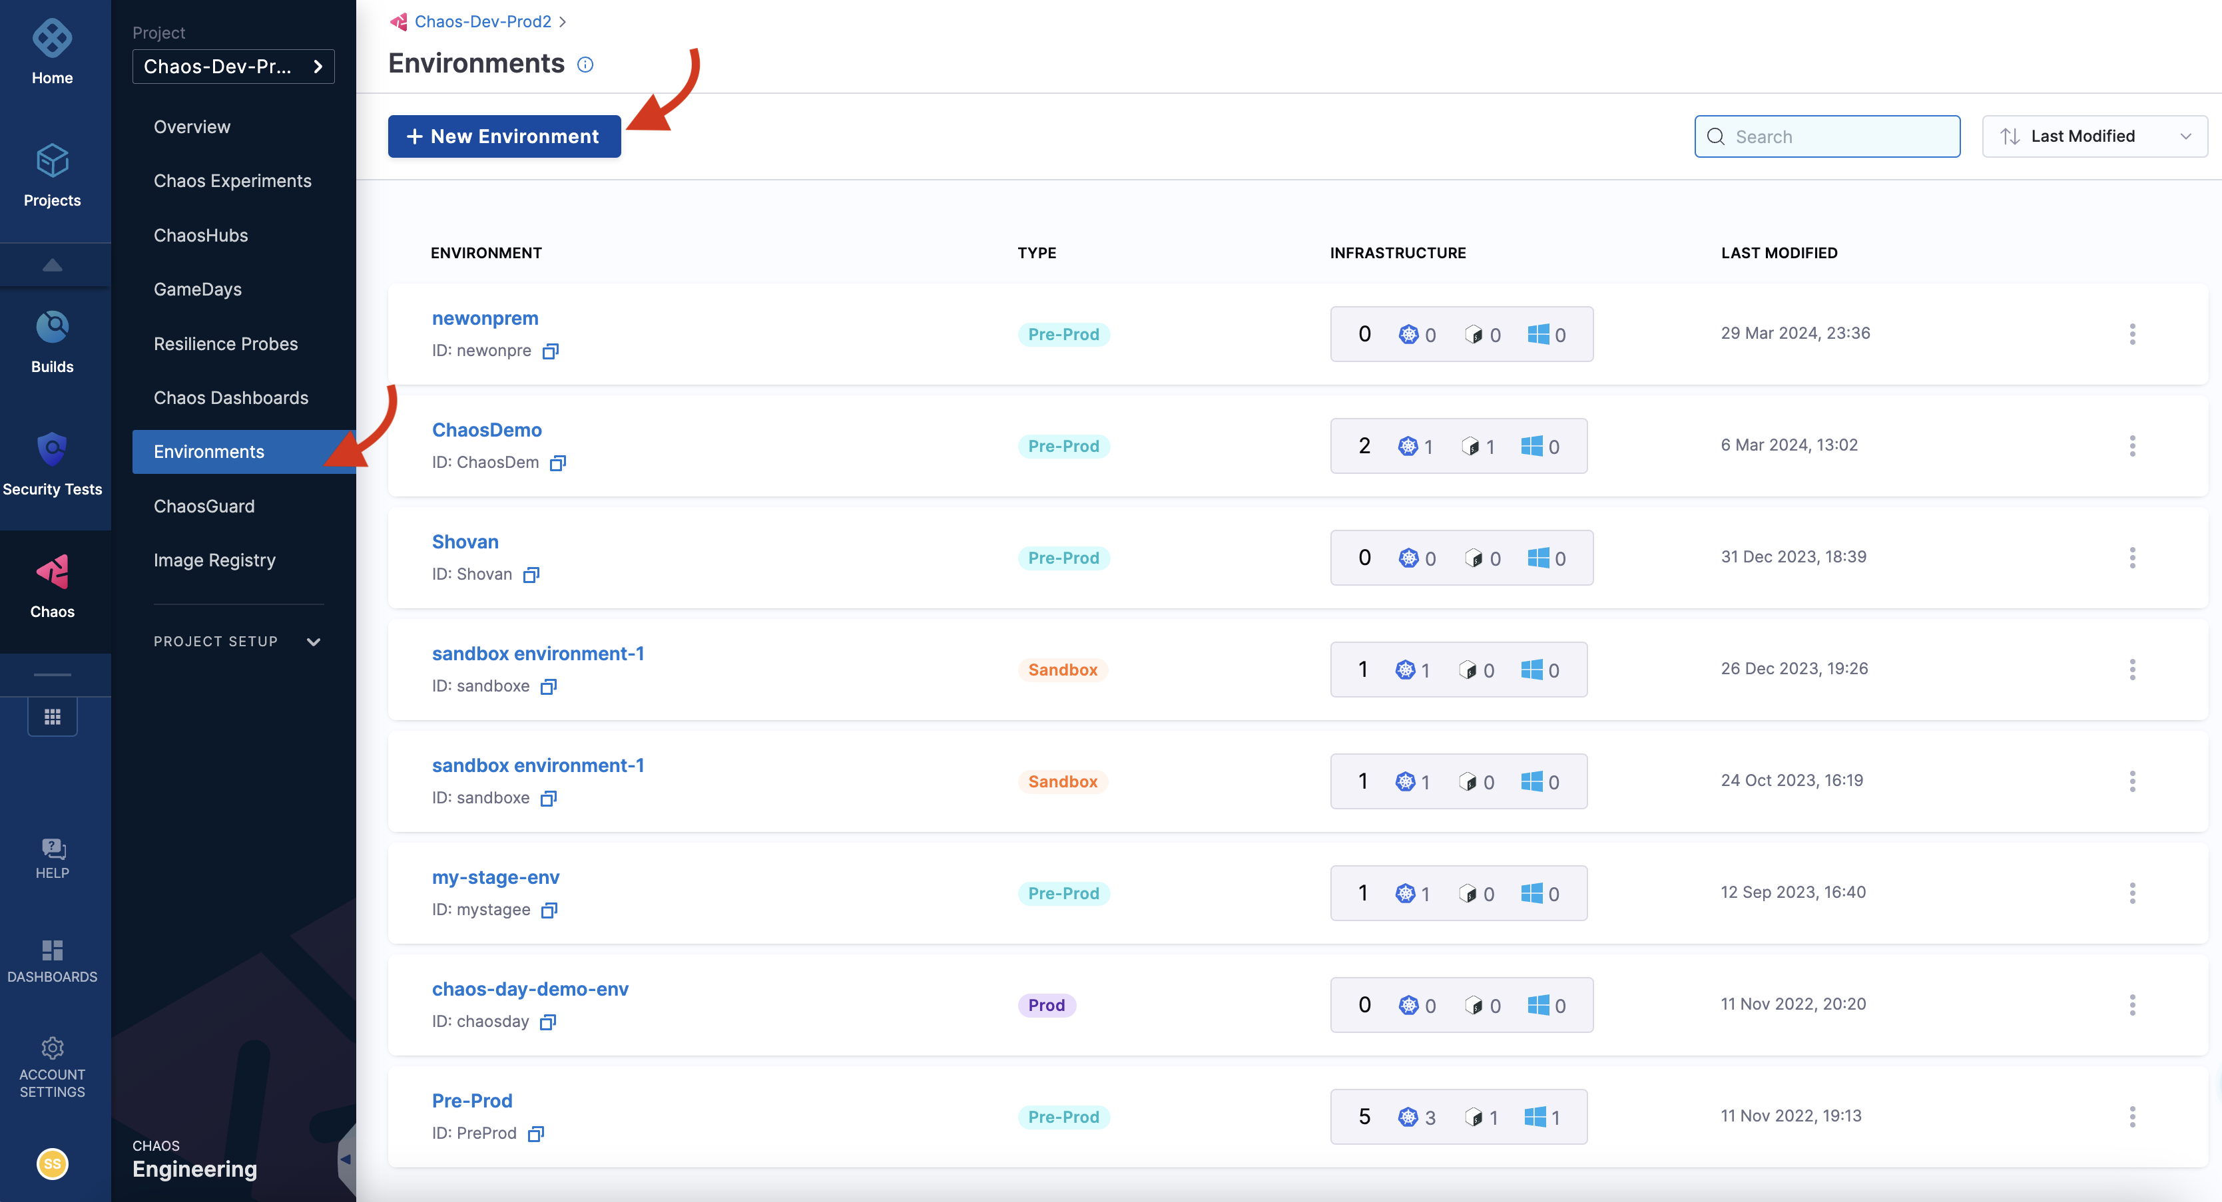Open the Chaos-Dev-Pr... project selector
Image resolution: width=2222 pixels, height=1202 pixels.
tap(233, 67)
